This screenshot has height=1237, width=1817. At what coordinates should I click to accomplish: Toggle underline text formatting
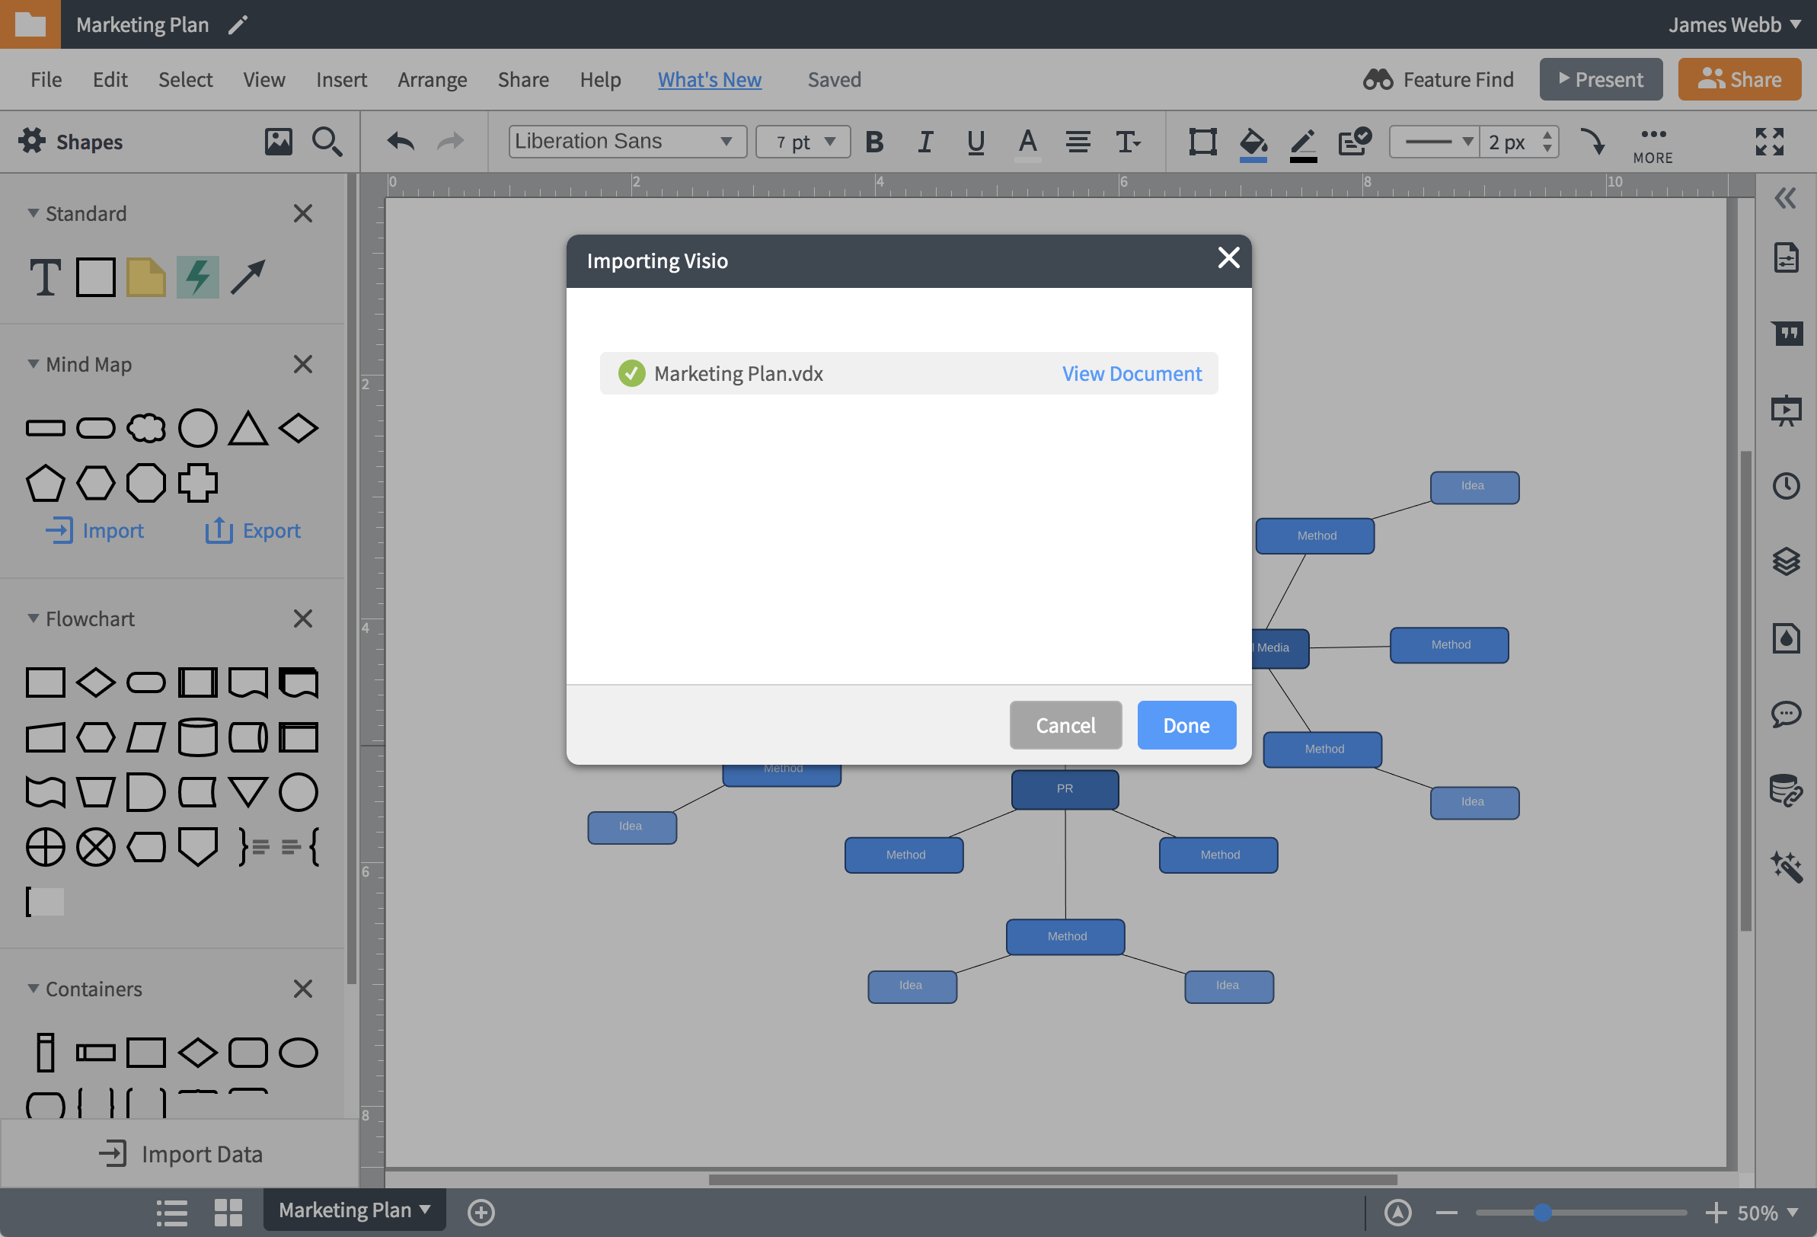point(975,142)
